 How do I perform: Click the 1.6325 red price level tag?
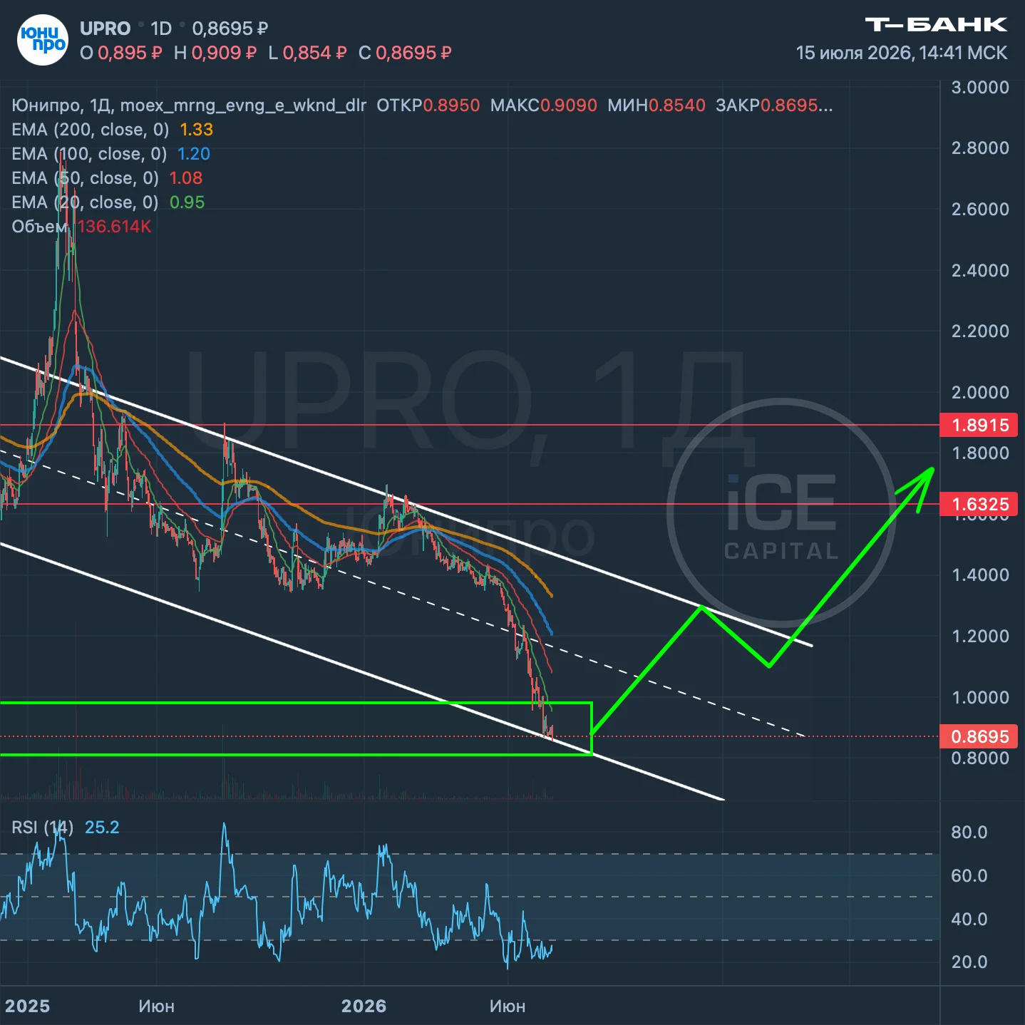click(x=980, y=505)
